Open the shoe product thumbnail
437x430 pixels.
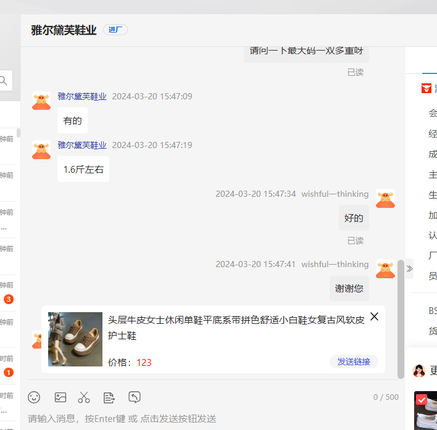75,339
